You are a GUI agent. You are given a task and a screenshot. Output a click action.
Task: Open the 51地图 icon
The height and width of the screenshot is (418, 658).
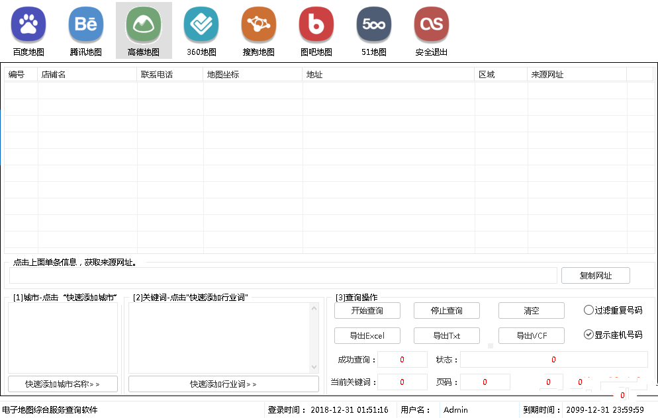click(373, 24)
